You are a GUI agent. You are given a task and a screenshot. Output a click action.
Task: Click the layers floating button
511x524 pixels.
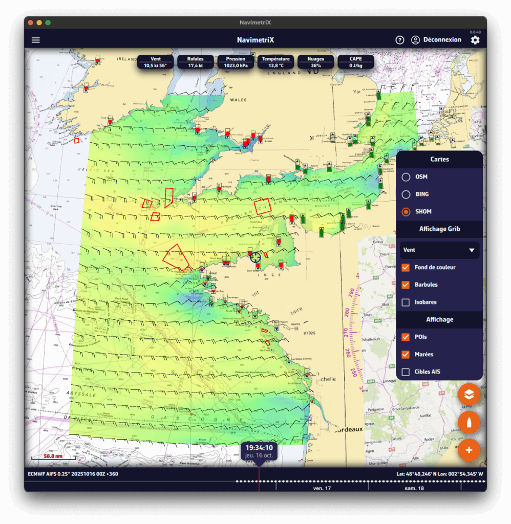tap(469, 395)
